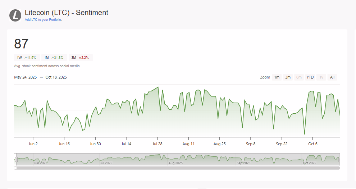The image size is (356, 189).
Task: Click the Jun 30 axis label
Action: coord(95,144)
